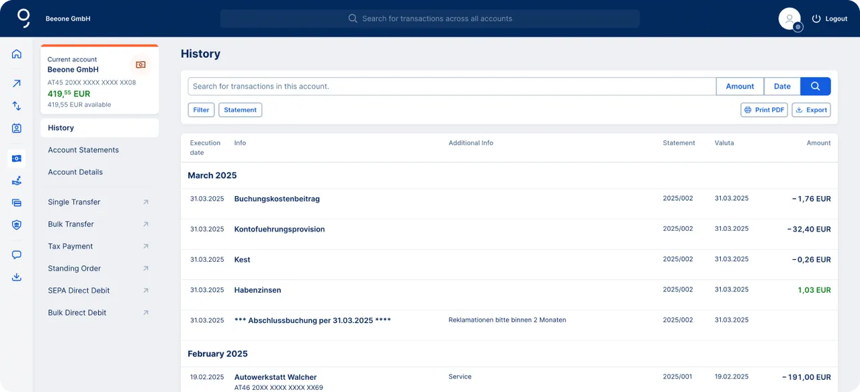The image size is (860, 392).
Task: Click the transaction search input field
Action: click(443, 86)
